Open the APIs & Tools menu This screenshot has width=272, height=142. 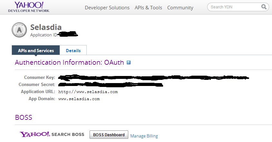[148, 8]
